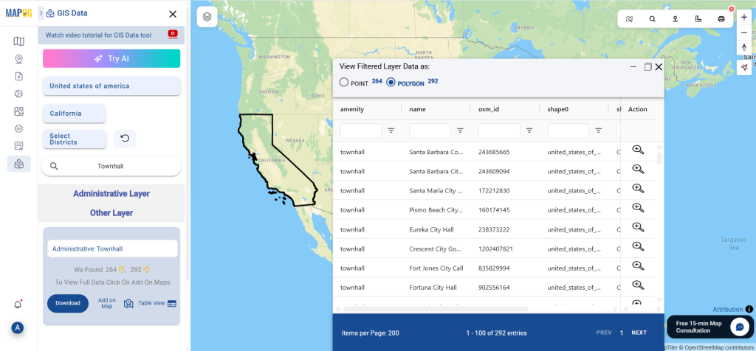Click the table's horizontal scrollbar
The width and height of the screenshot is (756, 351).
point(436,309)
